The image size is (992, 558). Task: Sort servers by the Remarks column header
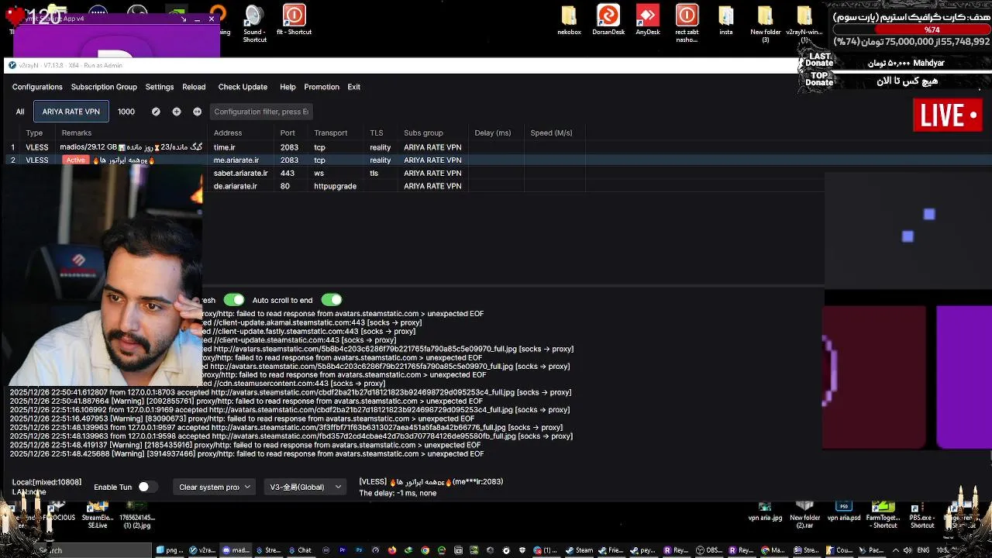click(77, 133)
